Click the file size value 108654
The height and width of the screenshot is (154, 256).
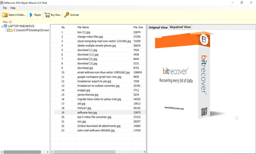[x=138, y=72]
